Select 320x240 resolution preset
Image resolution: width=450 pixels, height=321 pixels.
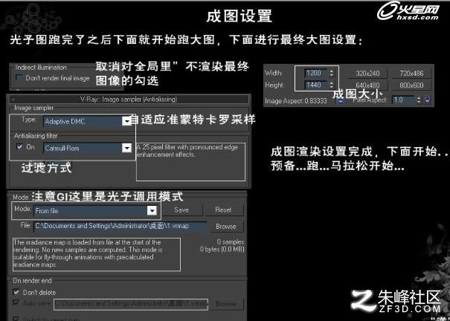tap(367, 73)
